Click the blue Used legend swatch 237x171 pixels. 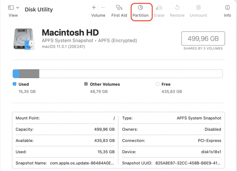click(15, 84)
